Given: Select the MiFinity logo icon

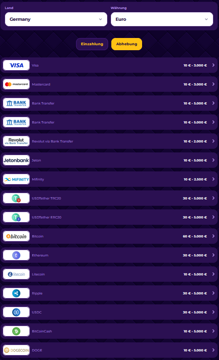Looking at the screenshot, I should coord(16,179).
